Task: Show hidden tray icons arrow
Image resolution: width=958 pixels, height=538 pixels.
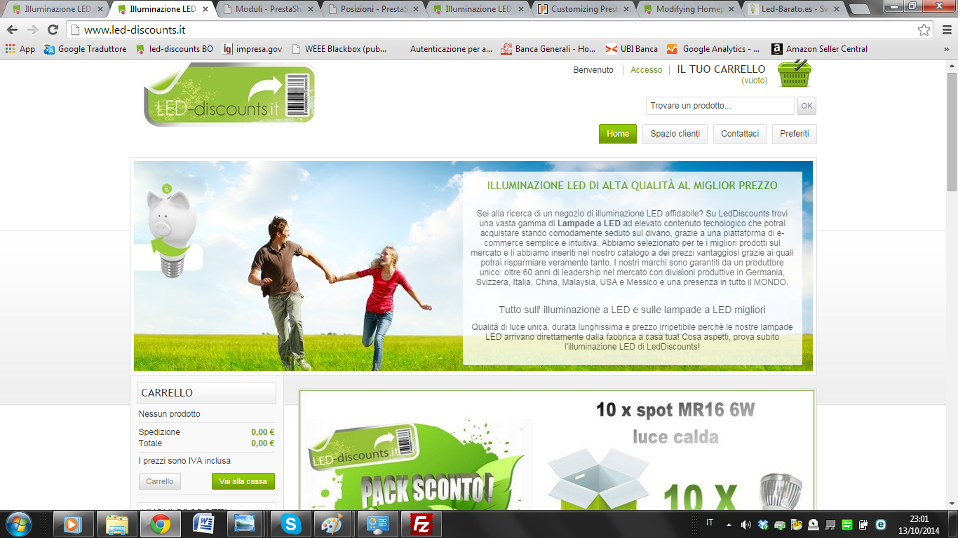Action: tap(728, 524)
